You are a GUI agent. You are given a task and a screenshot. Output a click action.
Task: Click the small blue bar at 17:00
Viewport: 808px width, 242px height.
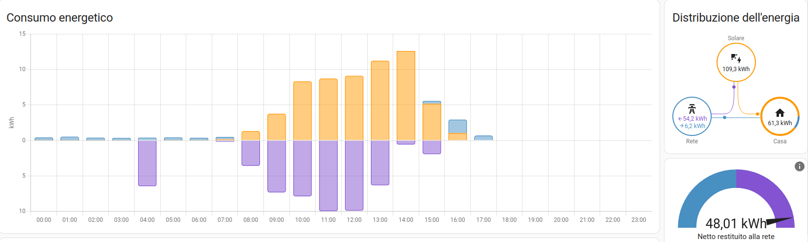484,138
